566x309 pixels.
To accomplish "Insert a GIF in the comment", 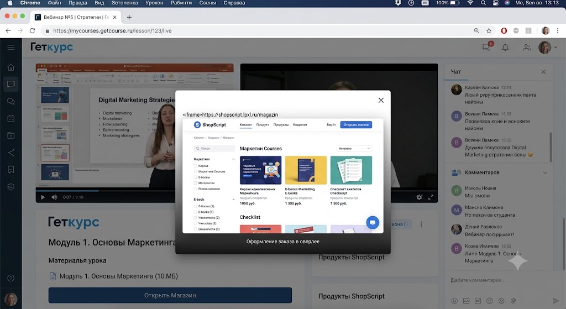I will coord(478,301).
